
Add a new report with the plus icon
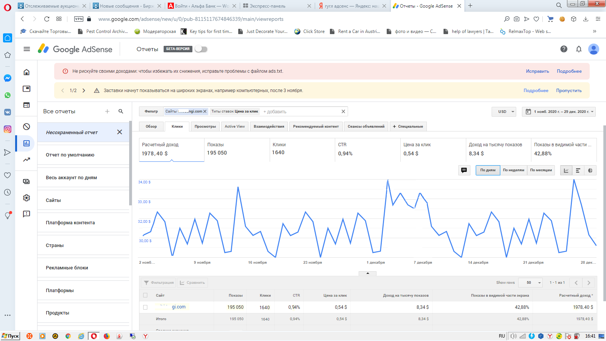107,111
